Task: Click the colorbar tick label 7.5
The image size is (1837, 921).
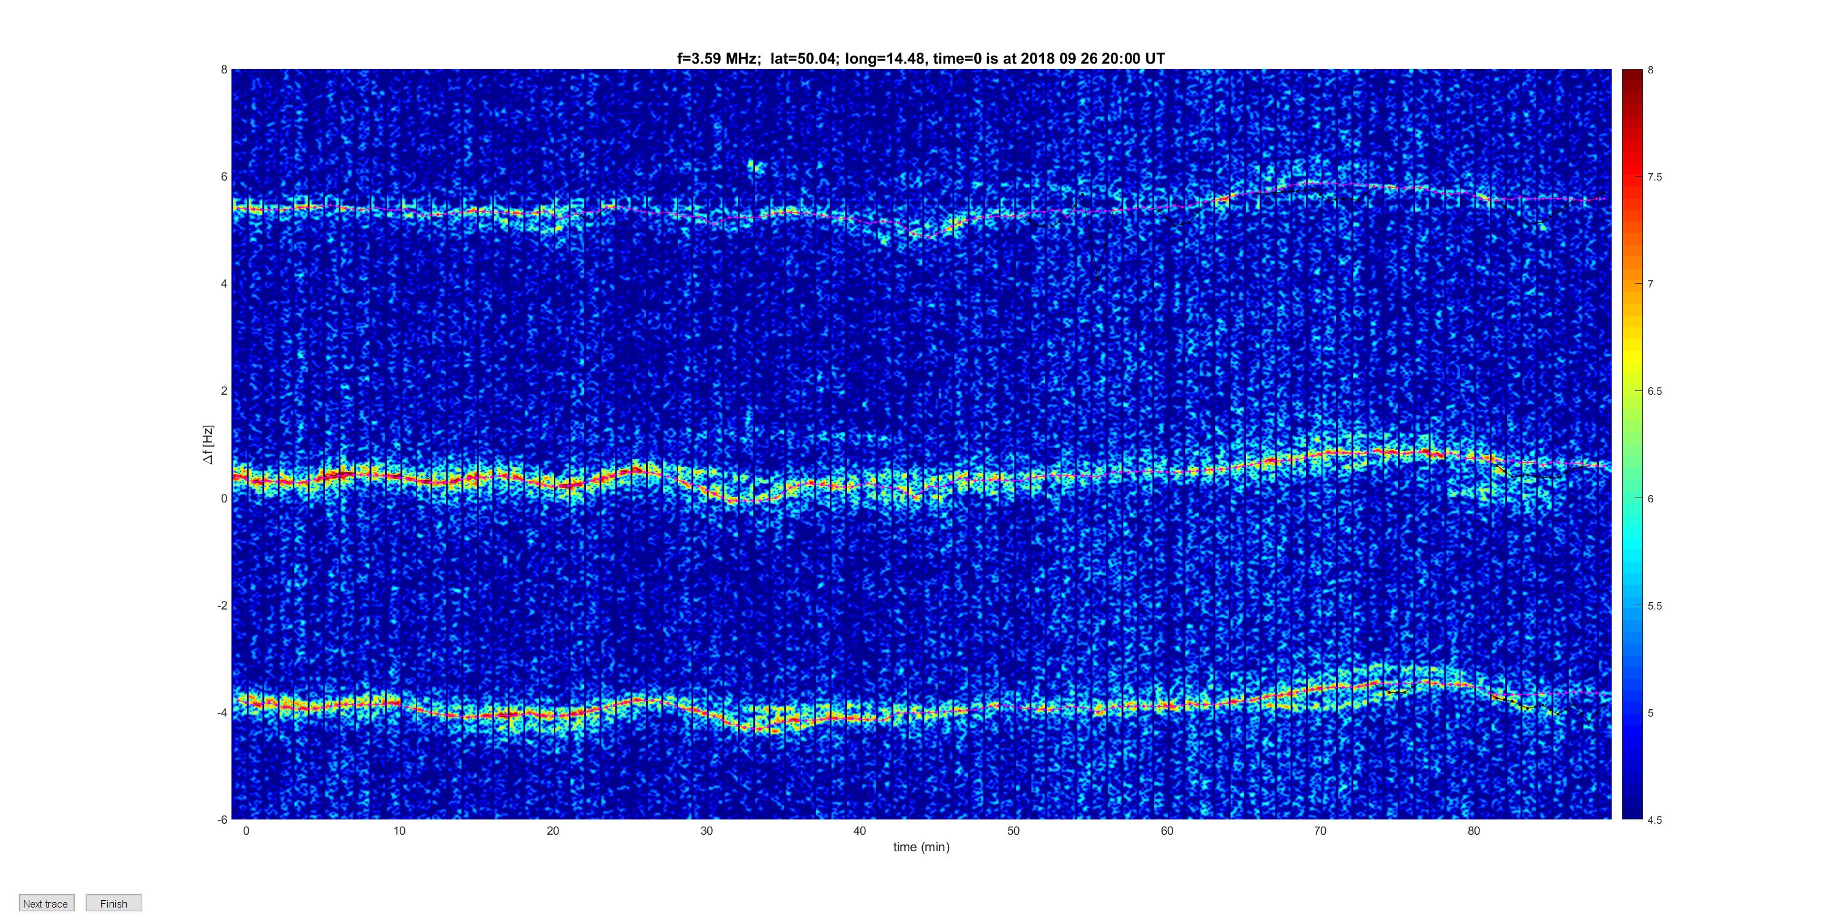Action: pyautogui.click(x=1655, y=177)
